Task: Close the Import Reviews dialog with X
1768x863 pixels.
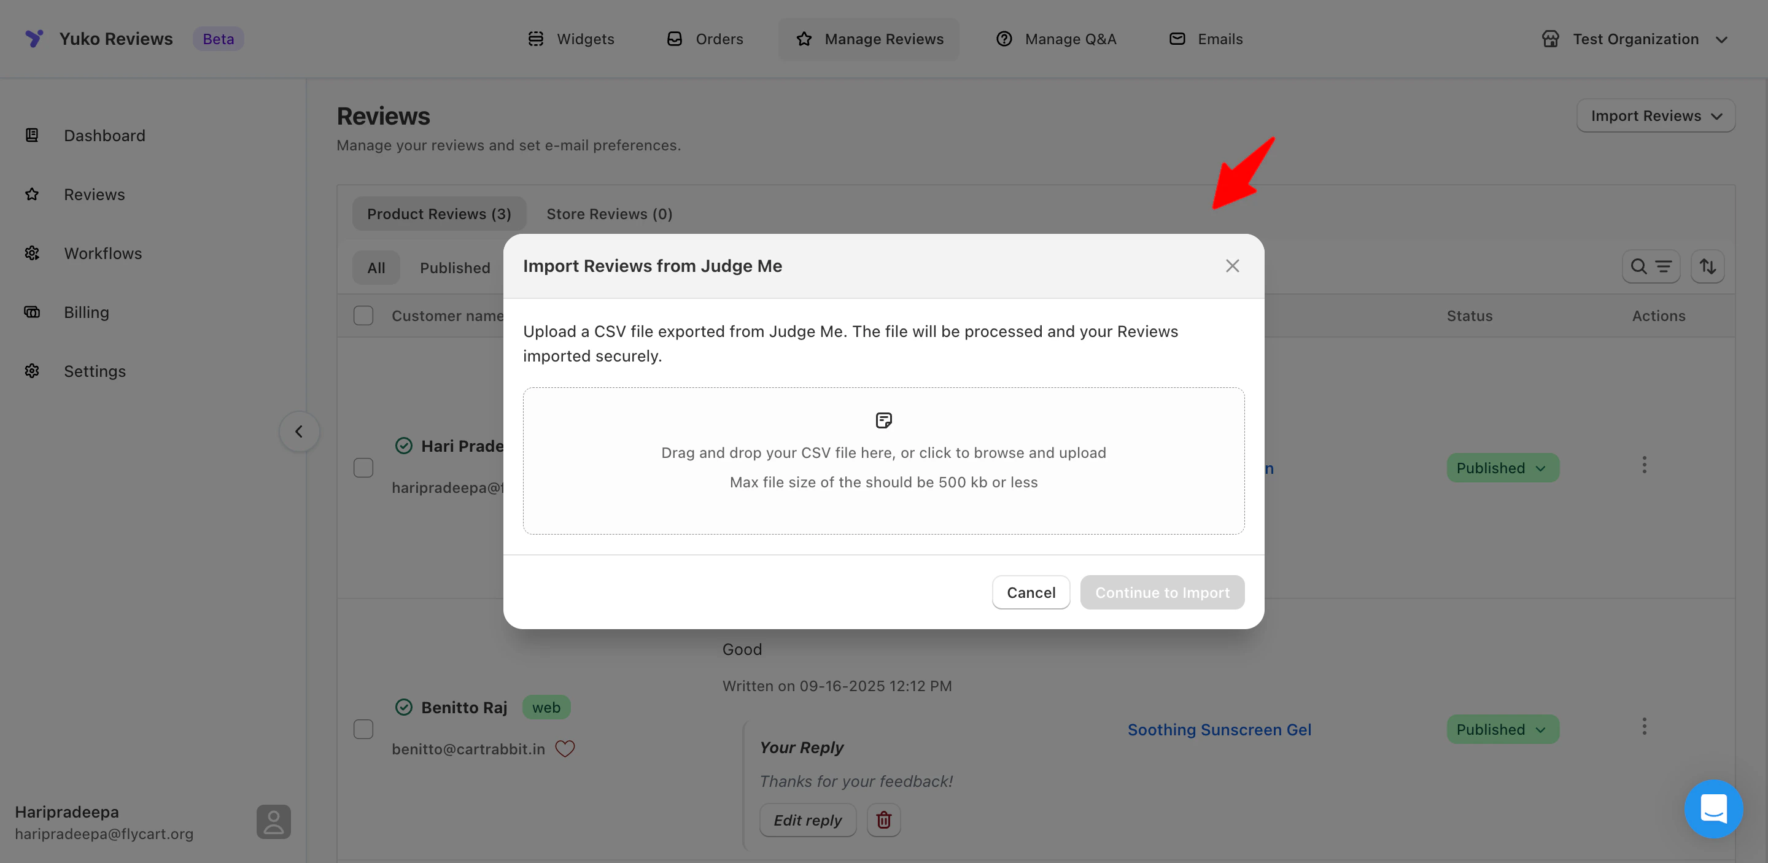Action: click(1232, 266)
